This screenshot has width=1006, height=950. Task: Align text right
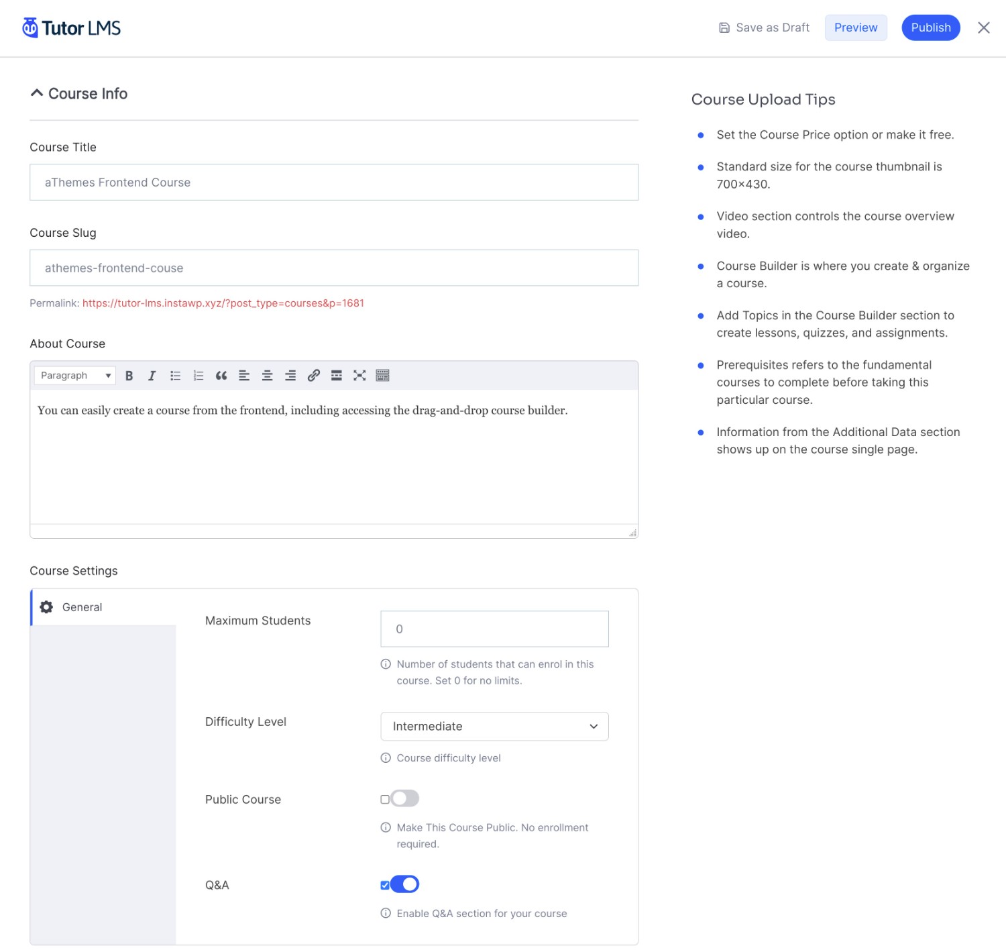click(290, 376)
